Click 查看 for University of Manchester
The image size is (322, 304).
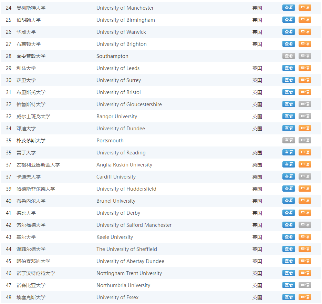click(289, 8)
